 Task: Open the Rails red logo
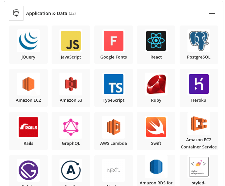click(x=28, y=127)
